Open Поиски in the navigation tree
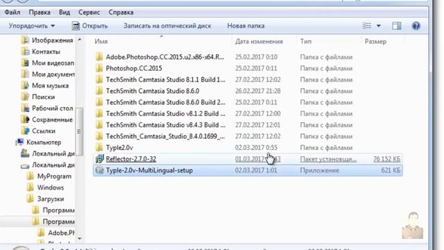 (43, 97)
